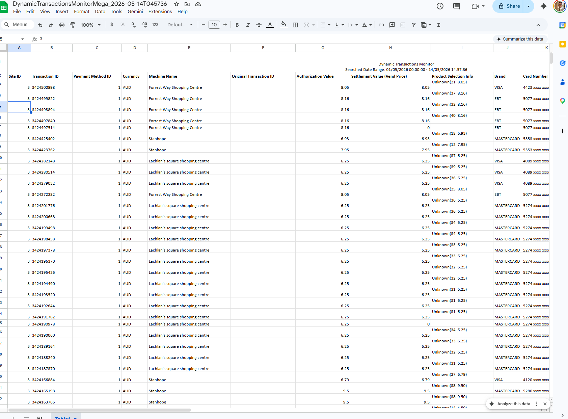Open the font family dropdown

pyautogui.click(x=180, y=25)
